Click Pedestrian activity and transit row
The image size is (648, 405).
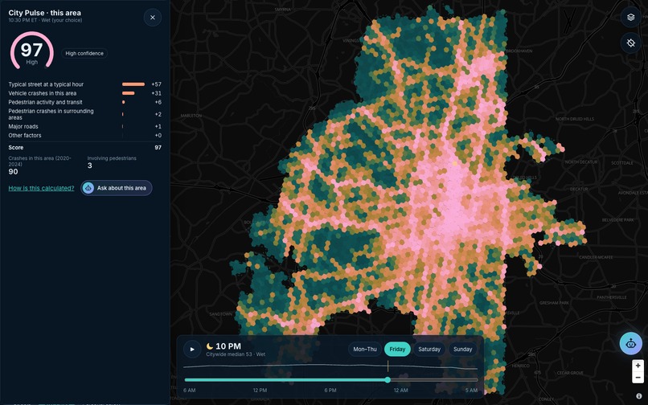coord(84,102)
